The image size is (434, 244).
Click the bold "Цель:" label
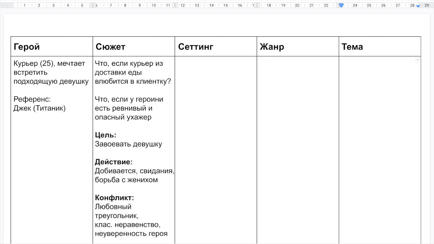click(106, 135)
